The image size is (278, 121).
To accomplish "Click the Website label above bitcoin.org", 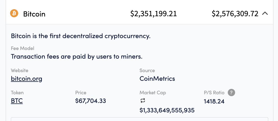I will pyautogui.click(x=20, y=70).
